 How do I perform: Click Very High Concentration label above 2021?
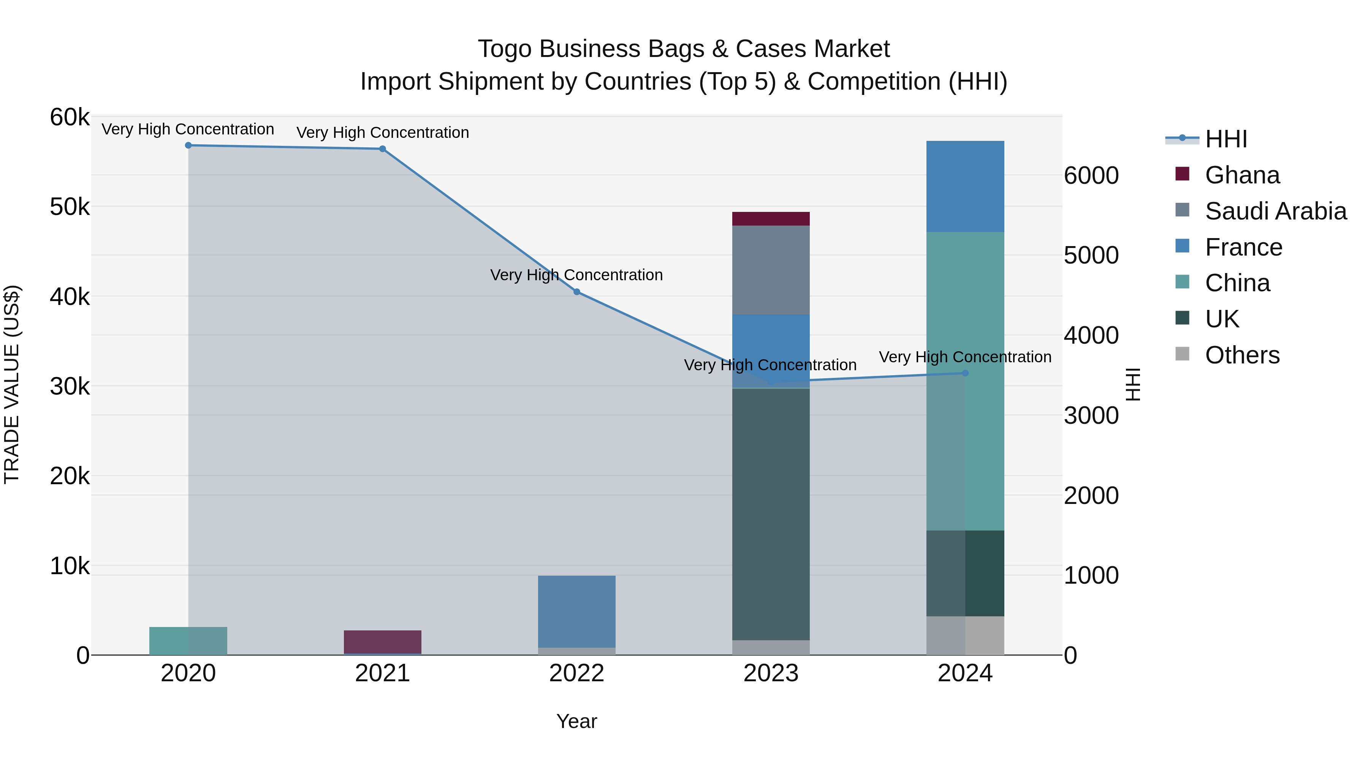[x=383, y=132]
